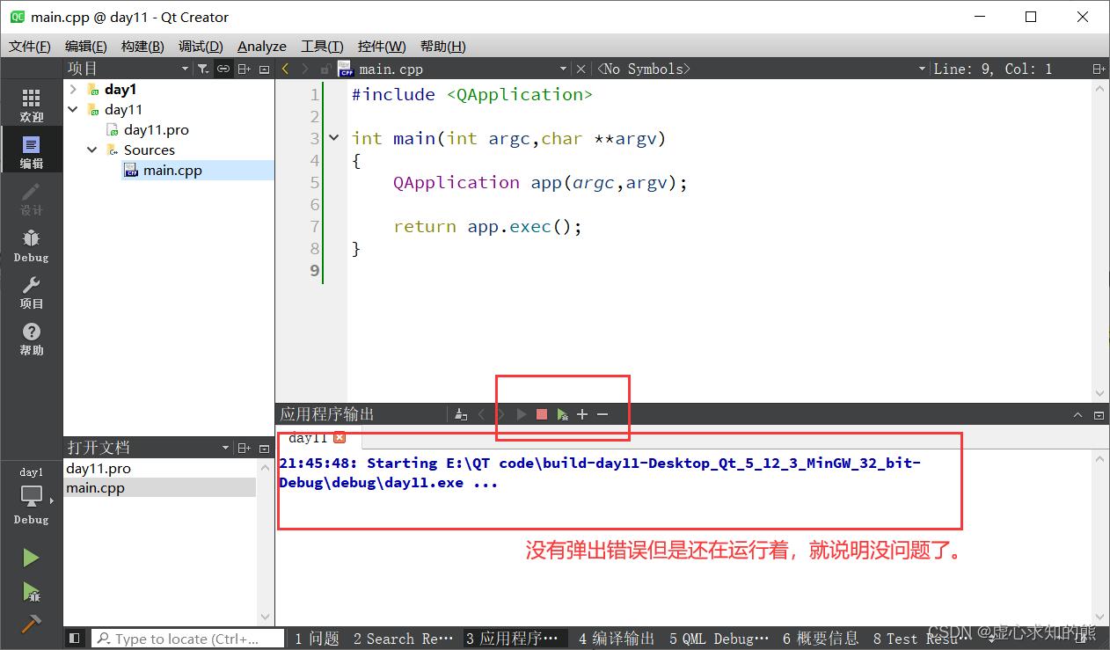Screen dimensions: 1110x650
Task: Switch to the 编辑 (Edit) mode
Action: click(x=32, y=153)
